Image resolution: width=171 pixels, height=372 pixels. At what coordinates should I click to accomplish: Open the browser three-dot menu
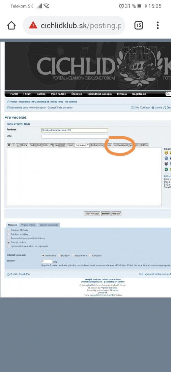(x=158, y=25)
